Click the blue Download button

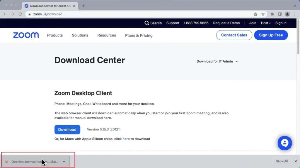(x=67, y=129)
